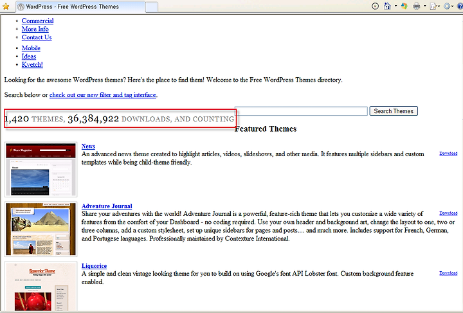Click the Tools gear icon
This screenshot has width=463, height=313.
(x=447, y=6)
